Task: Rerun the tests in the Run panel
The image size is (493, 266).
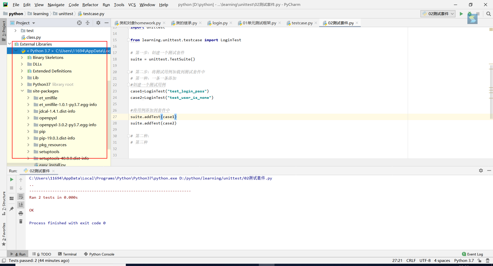Action: (x=11, y=179)
